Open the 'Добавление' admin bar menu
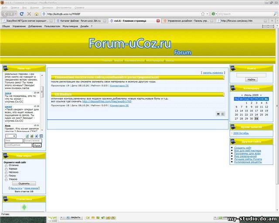This screenshot has height=223, width=279. click(x=35, y=26)
